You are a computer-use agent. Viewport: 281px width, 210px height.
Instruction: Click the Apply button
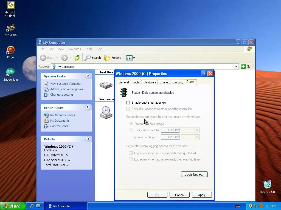tap(202, 195)
